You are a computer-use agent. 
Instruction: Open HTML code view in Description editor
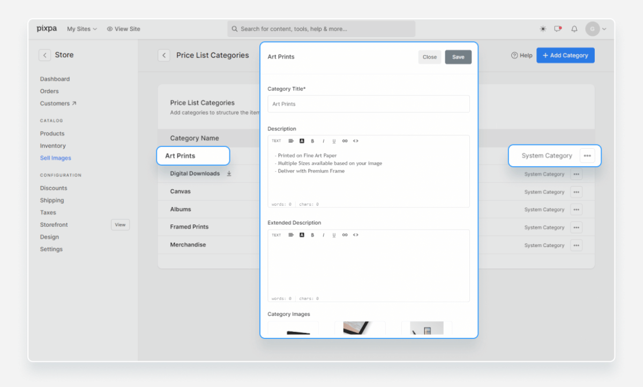pos(356,141)
